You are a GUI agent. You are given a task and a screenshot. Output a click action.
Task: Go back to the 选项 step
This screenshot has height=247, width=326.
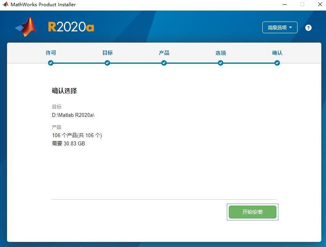pyautogui.click(x=221, y=53)
